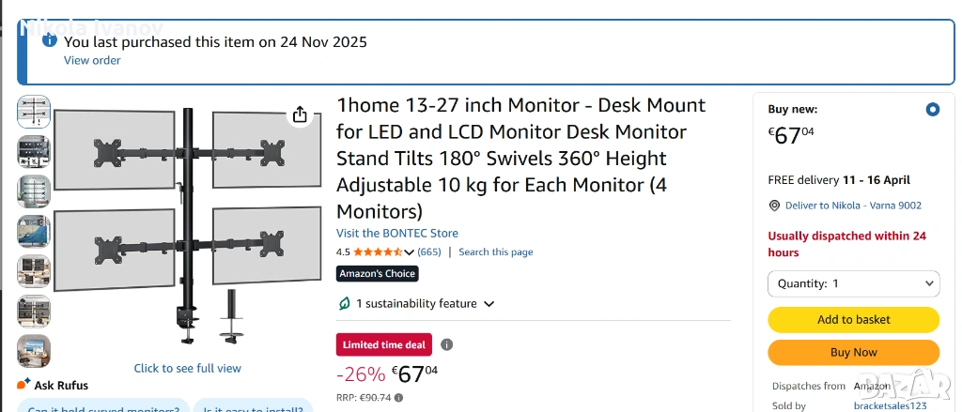The image size is (962, 412).
Task: Click the share icon on product image
Action: tap(300, 114)
